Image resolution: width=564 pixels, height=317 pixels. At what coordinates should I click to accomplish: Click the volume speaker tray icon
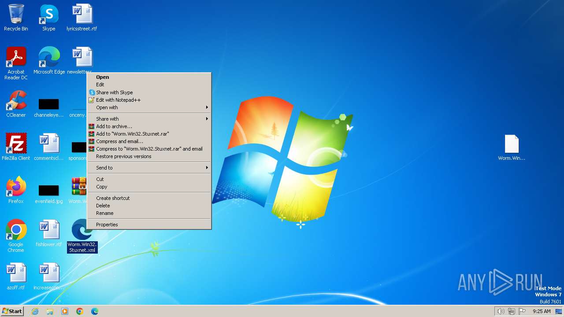[x=501, y=311]
